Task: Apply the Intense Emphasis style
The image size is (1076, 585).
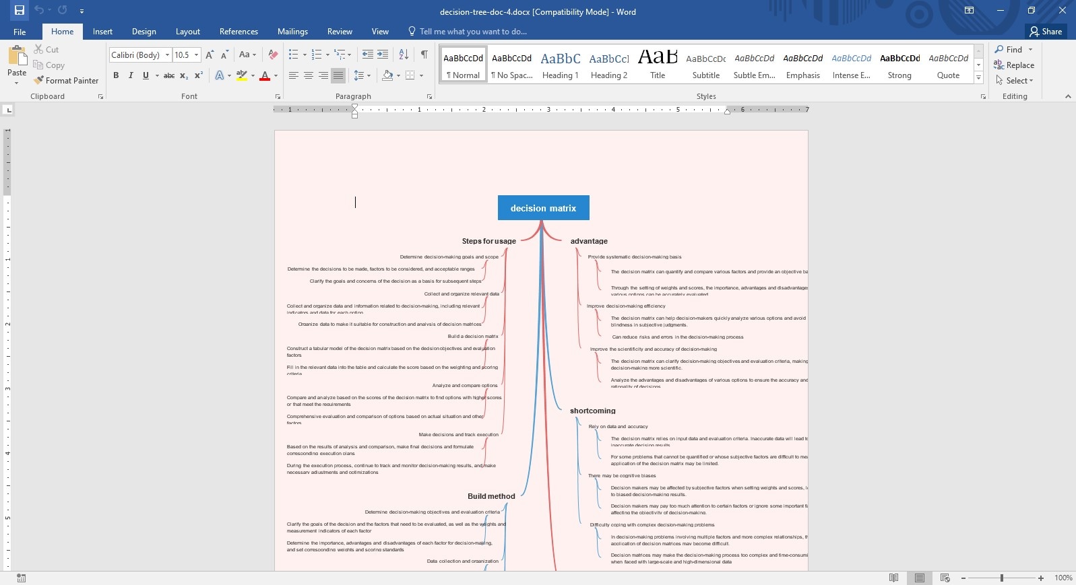Action: click(x=852, y=65)
